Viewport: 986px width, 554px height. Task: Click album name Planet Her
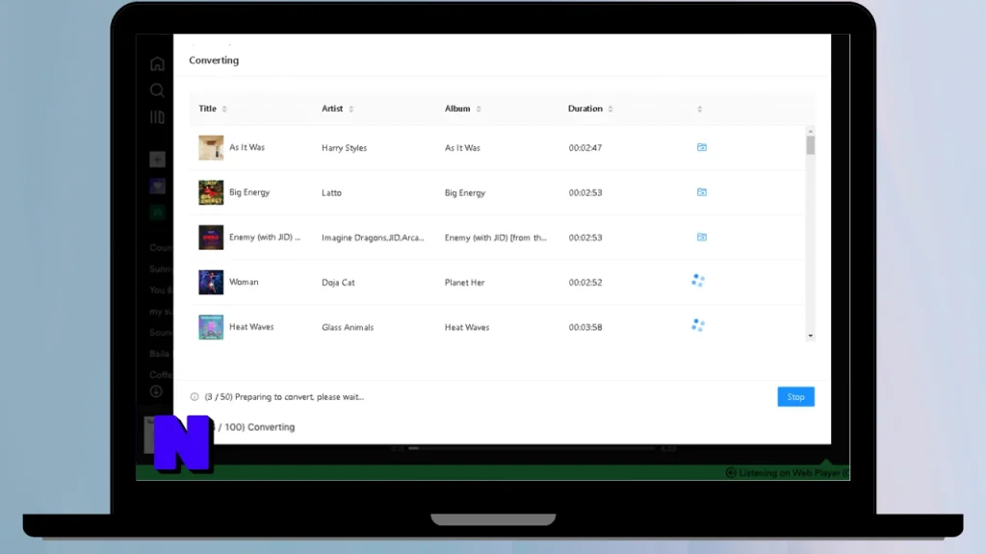click(465, 283)
